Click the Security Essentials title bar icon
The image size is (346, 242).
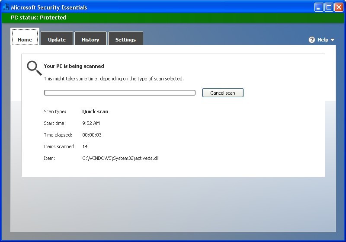tap(6, 7)
